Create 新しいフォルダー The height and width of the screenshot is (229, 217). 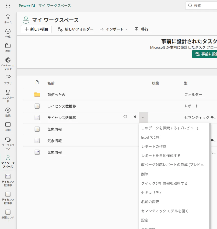pos(76,29)
